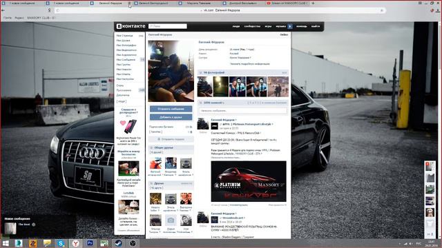Open the музыка link in VK header
442x248 pixels.
tap(281, 26)
